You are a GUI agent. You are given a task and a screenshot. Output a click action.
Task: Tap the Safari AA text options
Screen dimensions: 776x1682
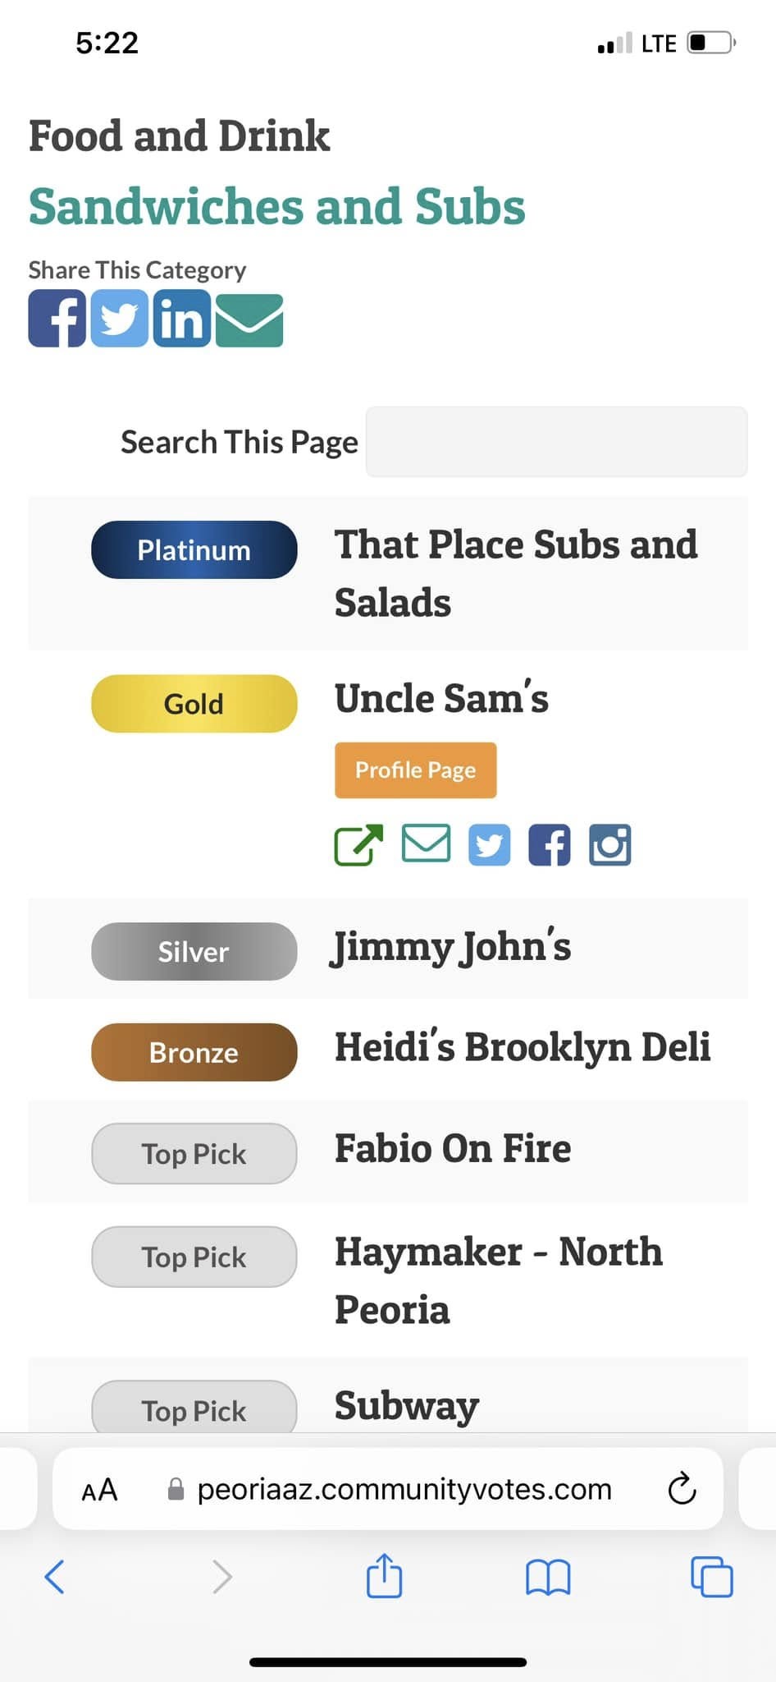(x=100, y=1490)
